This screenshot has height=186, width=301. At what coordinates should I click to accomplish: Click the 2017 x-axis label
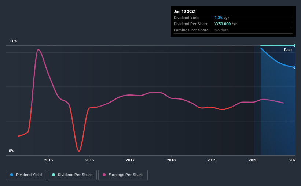[130, 160]
